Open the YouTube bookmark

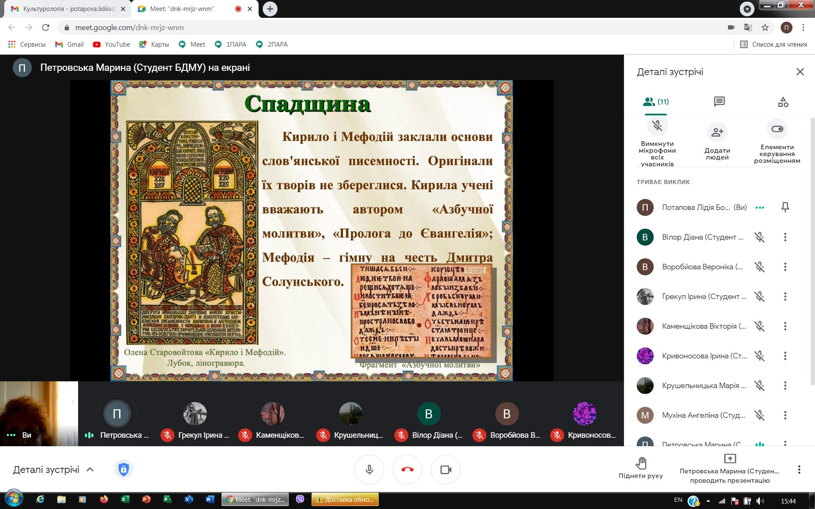pyautogui.click(x=112, y=45)
